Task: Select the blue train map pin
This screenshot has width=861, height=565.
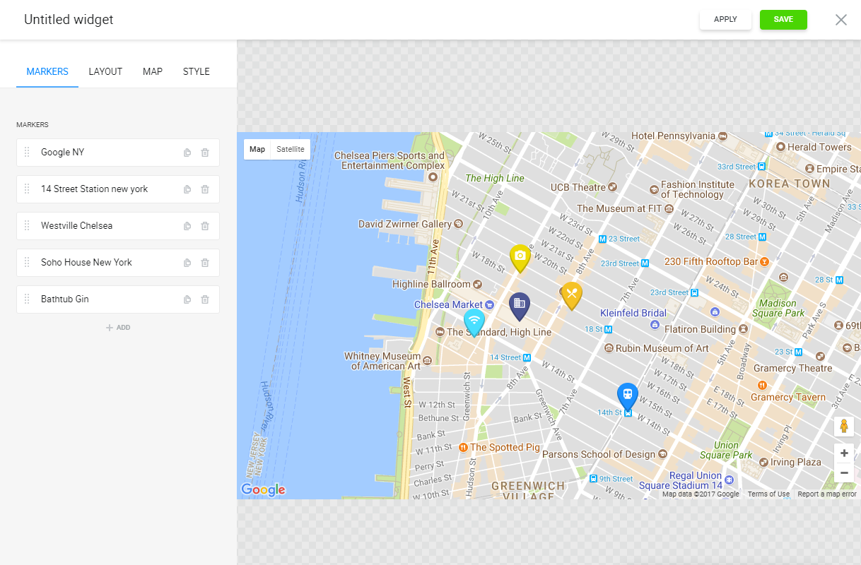Action: [628, 396]
